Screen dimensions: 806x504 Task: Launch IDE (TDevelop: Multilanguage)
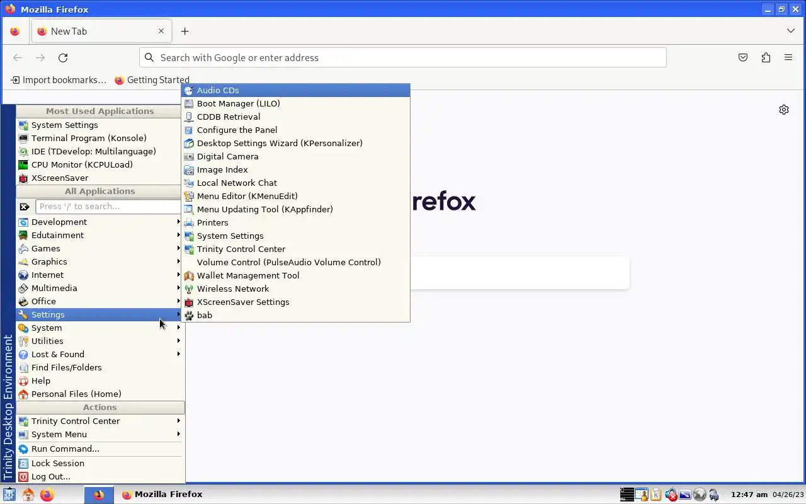click(x=100, y=151)
